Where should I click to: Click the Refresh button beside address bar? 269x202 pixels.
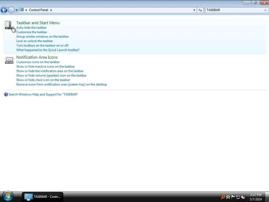[x=200, y=10]
